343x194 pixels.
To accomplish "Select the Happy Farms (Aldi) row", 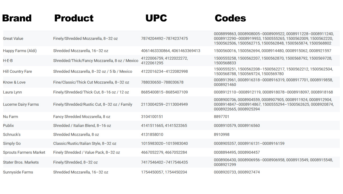I will 171,51.
